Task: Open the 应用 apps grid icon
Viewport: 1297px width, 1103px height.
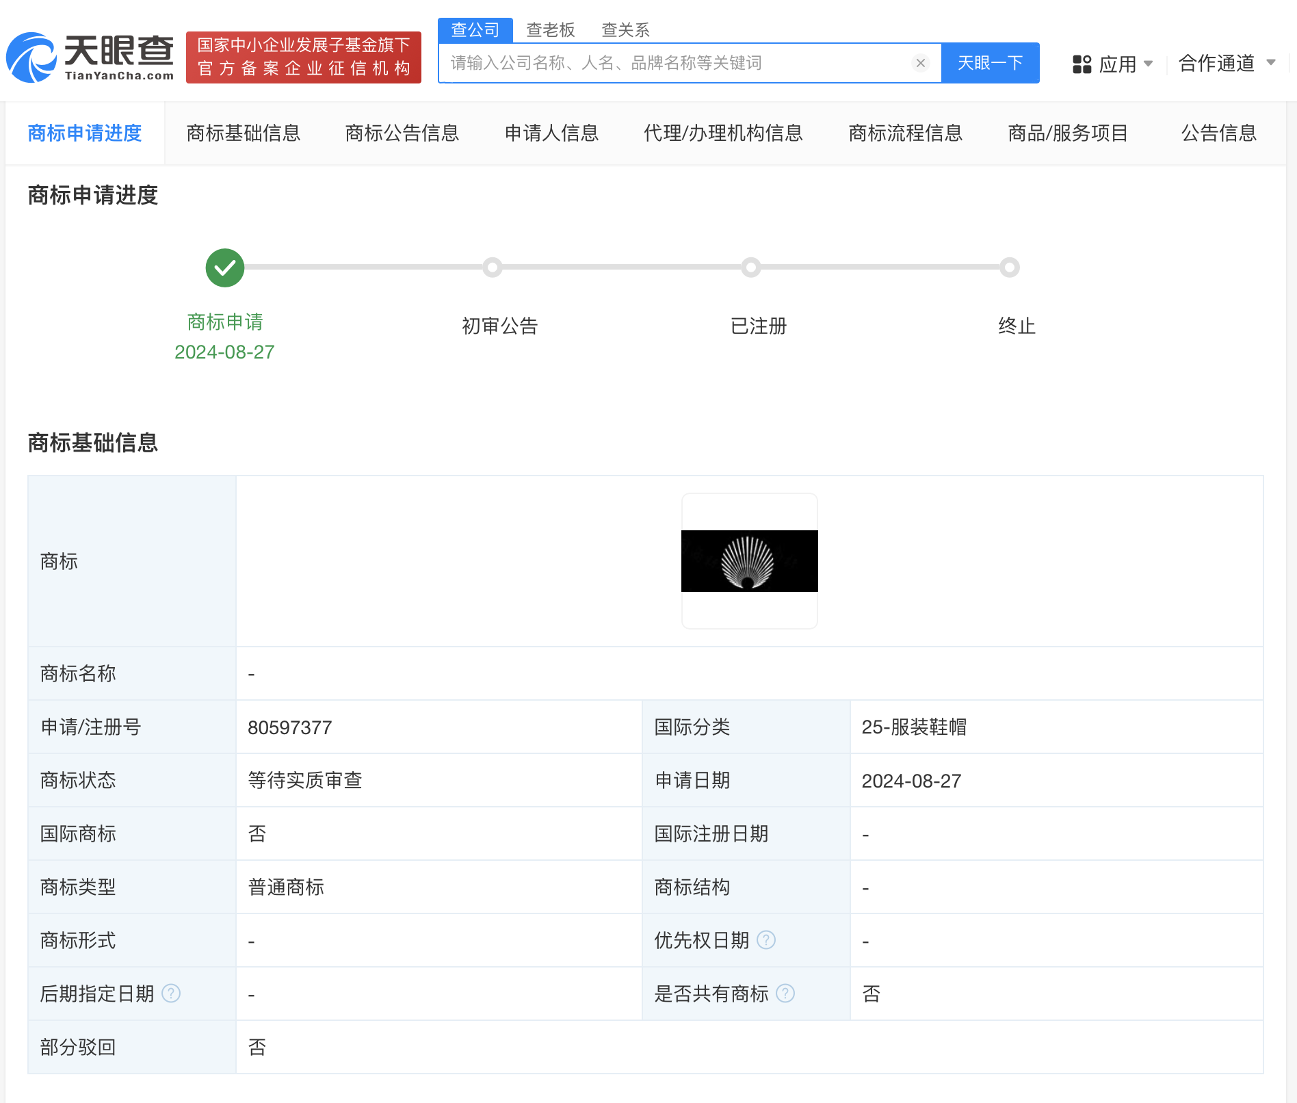Action: 1082,63
